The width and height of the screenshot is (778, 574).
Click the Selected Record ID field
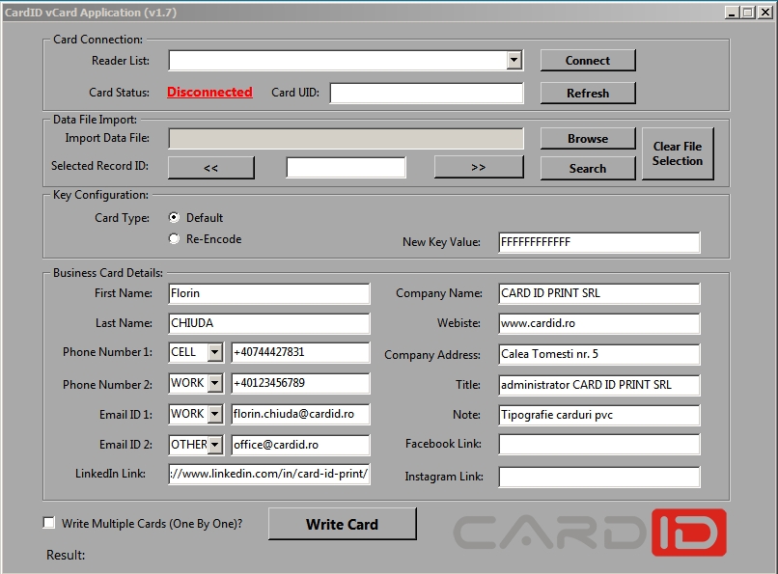click(347, 168)
